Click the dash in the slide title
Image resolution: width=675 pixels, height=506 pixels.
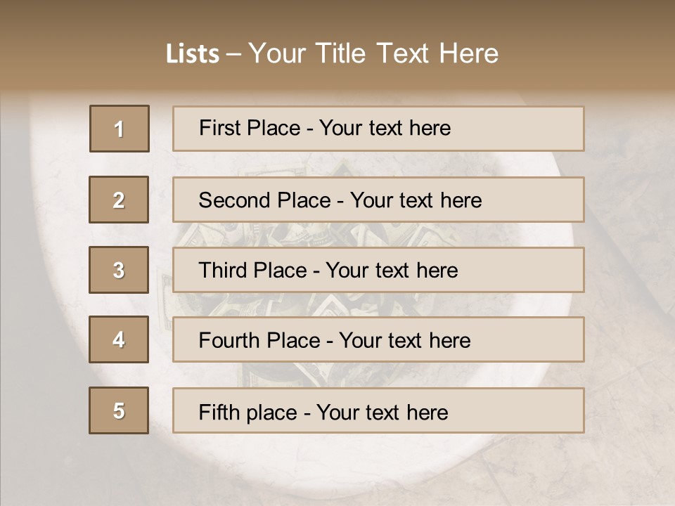234,54
